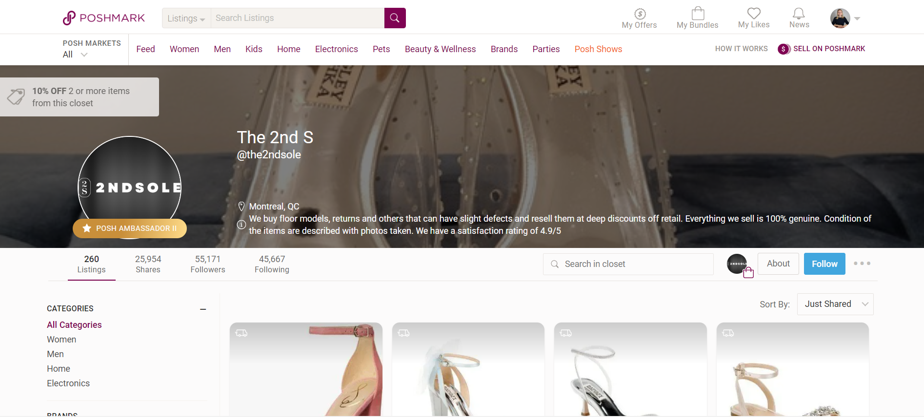Open My Offers
The height and width of the screenshot is (417, 924).
point(639,19)
